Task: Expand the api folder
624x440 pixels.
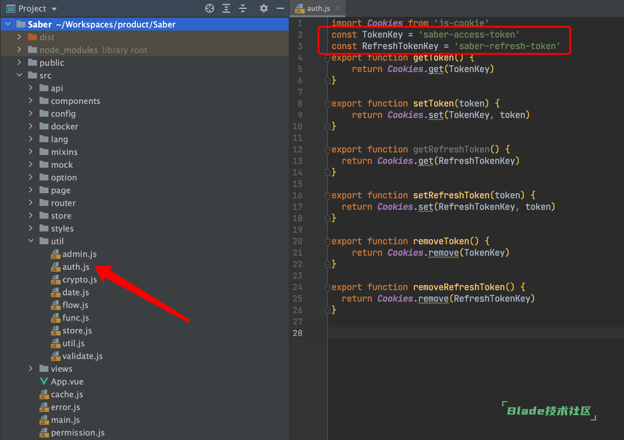Action: pyautogui.click(x=31, y=88)
